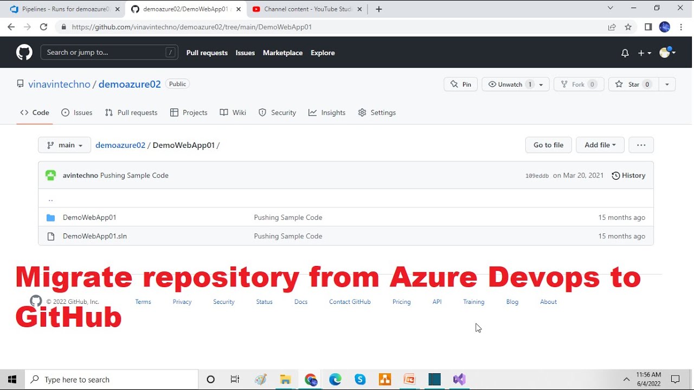Screen dimensions: 694x390
Task: Expand the star lists dropdown arrow
Action: pos(667,84)
